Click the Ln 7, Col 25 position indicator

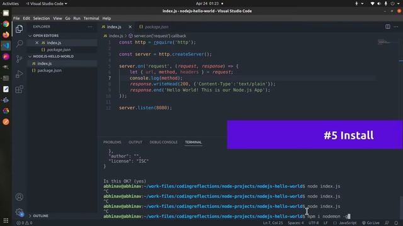(273, 223)
